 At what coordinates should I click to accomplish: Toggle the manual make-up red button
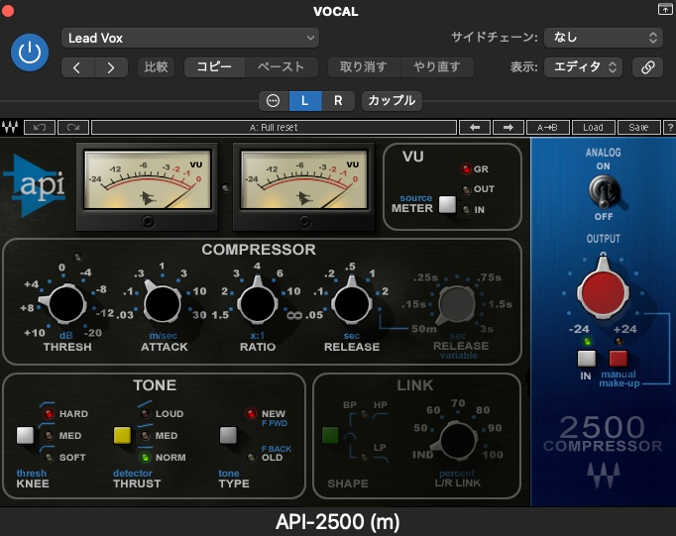[x=619, y=359]
